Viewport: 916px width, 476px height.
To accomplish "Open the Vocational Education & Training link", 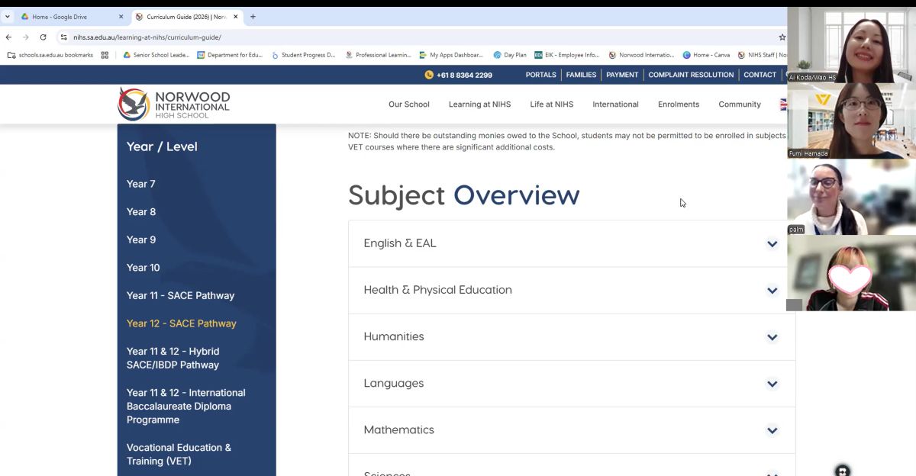I will point(179,454).
